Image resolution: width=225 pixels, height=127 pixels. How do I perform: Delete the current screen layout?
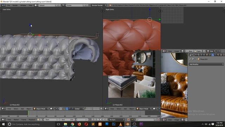59,5
